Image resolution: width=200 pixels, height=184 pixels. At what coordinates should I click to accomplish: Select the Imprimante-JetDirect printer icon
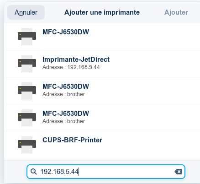tap(27, 64)
